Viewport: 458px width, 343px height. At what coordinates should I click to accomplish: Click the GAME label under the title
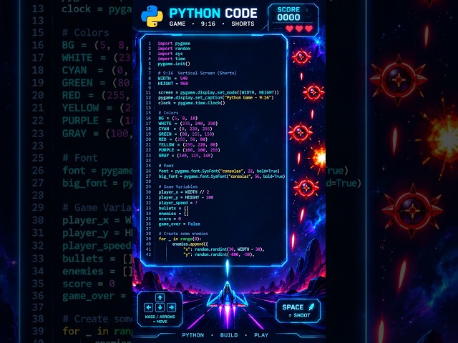click(x=177, y=24)
